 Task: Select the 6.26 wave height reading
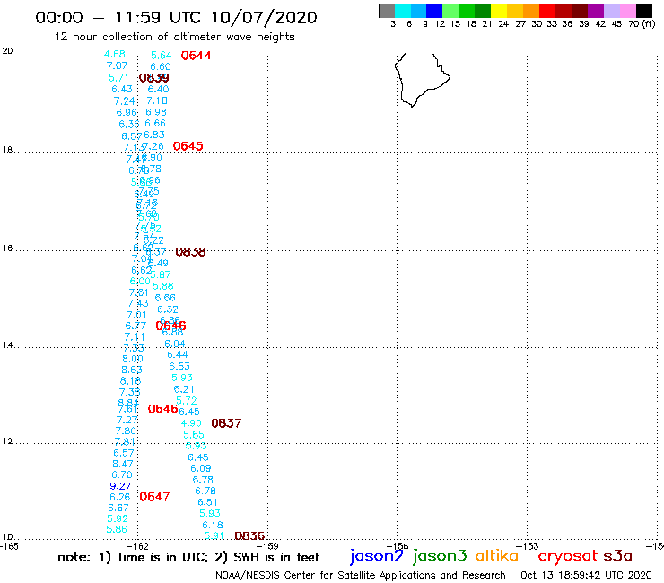(x=120, y=497)
